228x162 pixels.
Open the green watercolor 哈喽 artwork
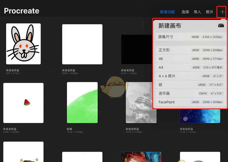pos(82,102)
